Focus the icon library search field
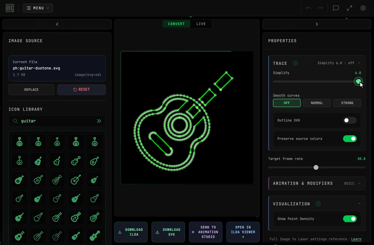The image size is (374, 245). (57, 121)
